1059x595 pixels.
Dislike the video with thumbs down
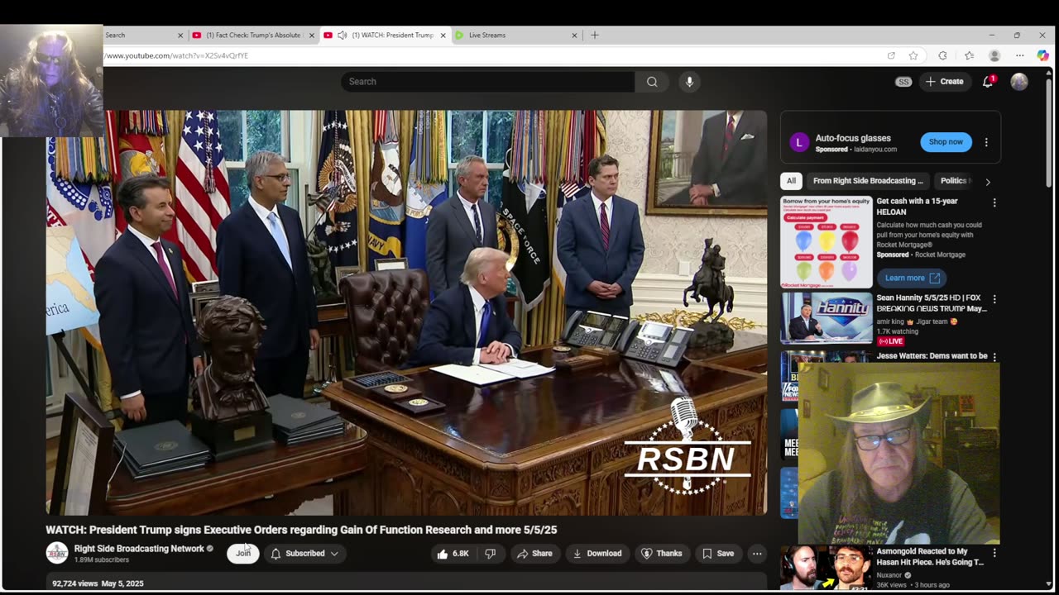(490, 554)
